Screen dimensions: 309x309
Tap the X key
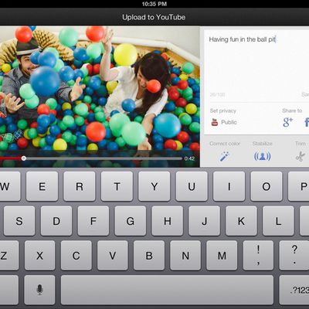point(39,256)
